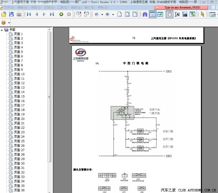The width and height of the screenshot is (218, 193).
Task: Open bookmark 页面 3
Action: [x=18, y=43]
